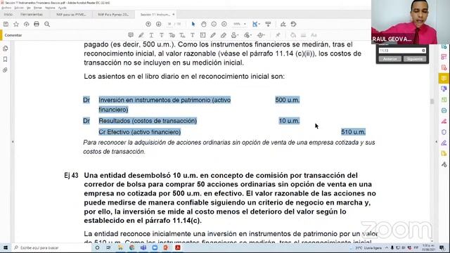
Task: Click the Anterior search button
Action: click(x=390, y=59)
